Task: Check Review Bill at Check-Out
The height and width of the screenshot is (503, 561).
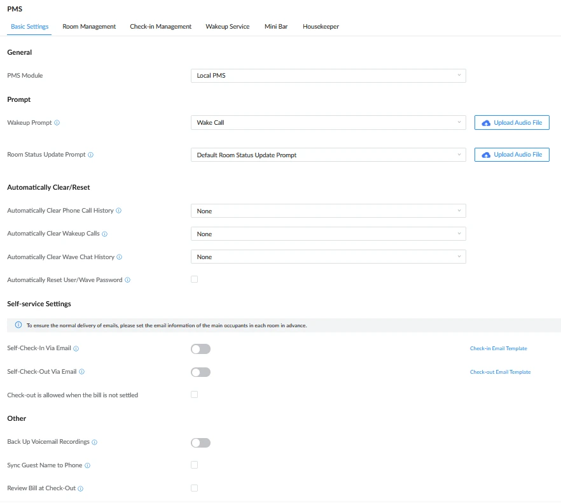Action: point(194,488)
